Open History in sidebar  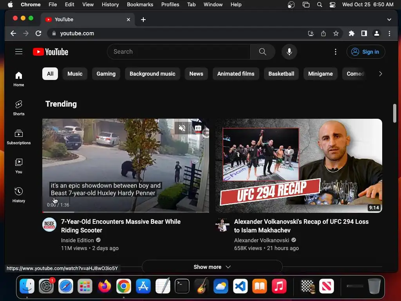[x=19, y=195]
